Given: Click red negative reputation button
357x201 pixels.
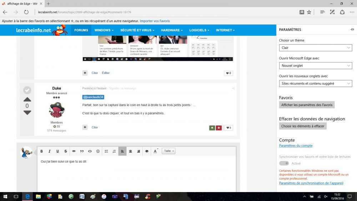Looking at the screenshot, I should 218,128.
